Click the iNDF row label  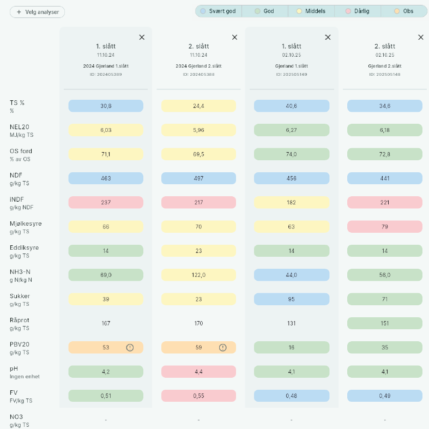tap(17, 200)
